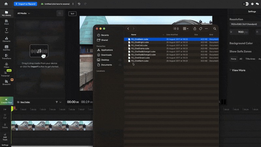Click the Undo arrow in top bar
The width and height of the screenshot is (261, 147).
79,4
